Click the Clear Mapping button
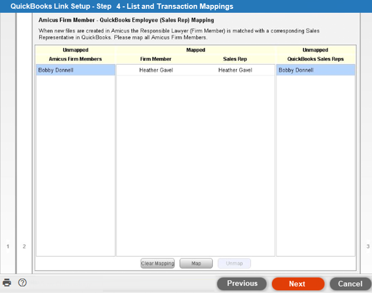The width and height of the screenshot is (372, 293). (x=158, y=264)
